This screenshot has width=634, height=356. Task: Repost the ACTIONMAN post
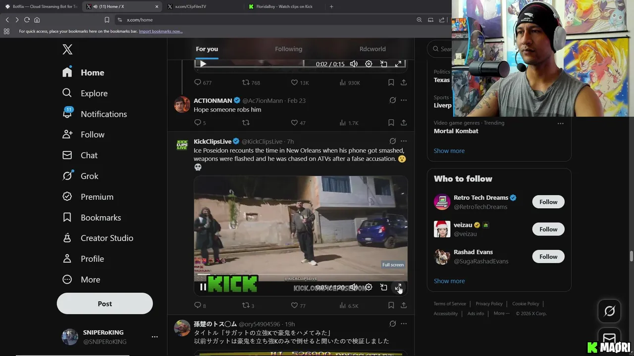pos(246,123)
